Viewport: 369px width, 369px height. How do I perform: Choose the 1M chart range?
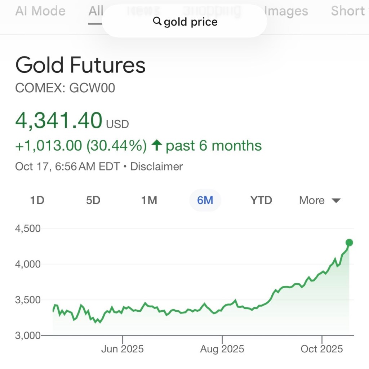[149, 200]
